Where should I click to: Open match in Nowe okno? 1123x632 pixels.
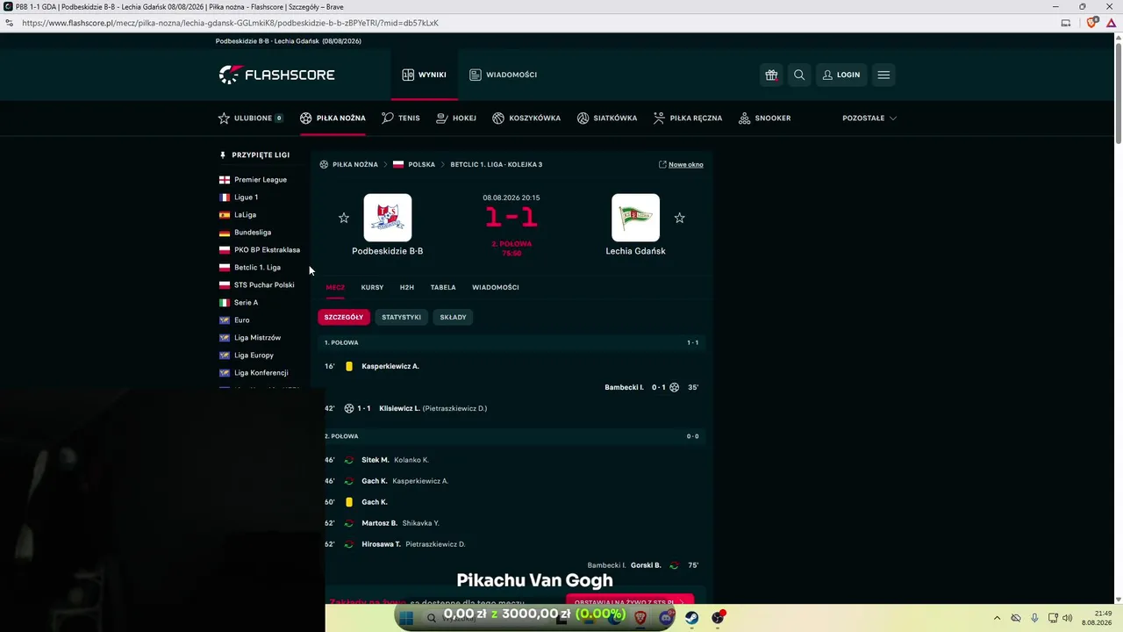pyautogui.click(x=681, y=164)
